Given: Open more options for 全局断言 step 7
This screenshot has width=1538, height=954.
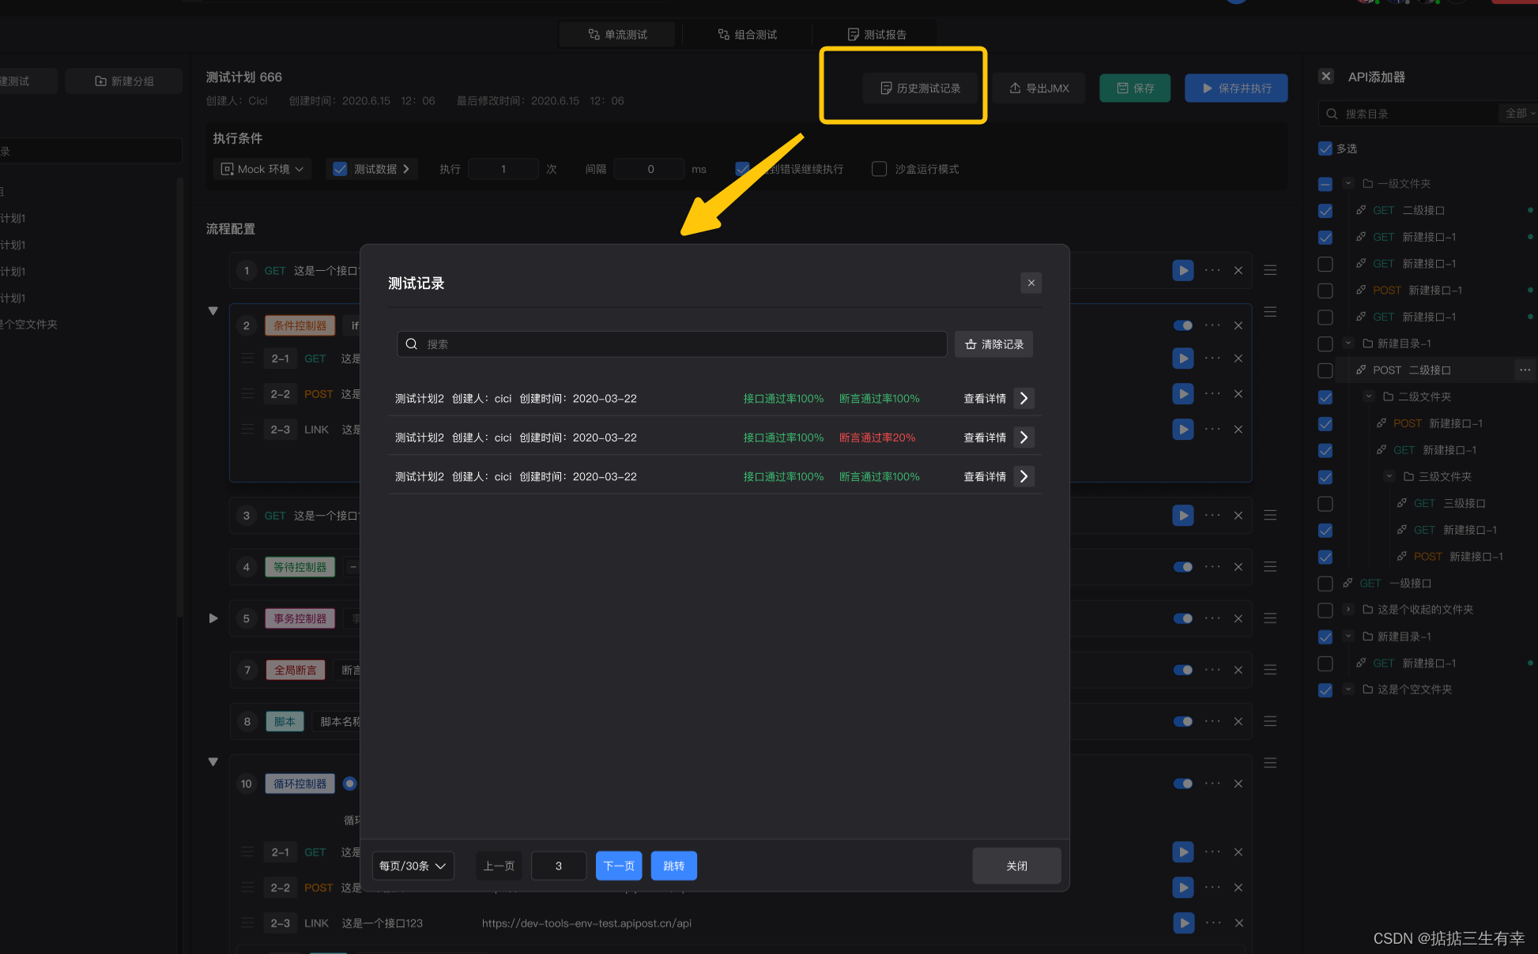Looking at the screenshot, I should [1212, 670].
